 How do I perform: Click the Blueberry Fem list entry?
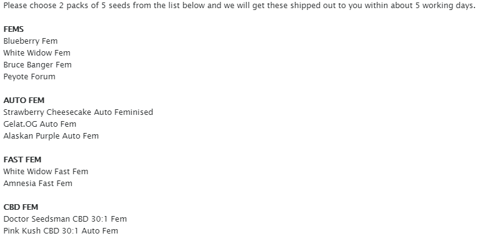[x=30, y=41]
